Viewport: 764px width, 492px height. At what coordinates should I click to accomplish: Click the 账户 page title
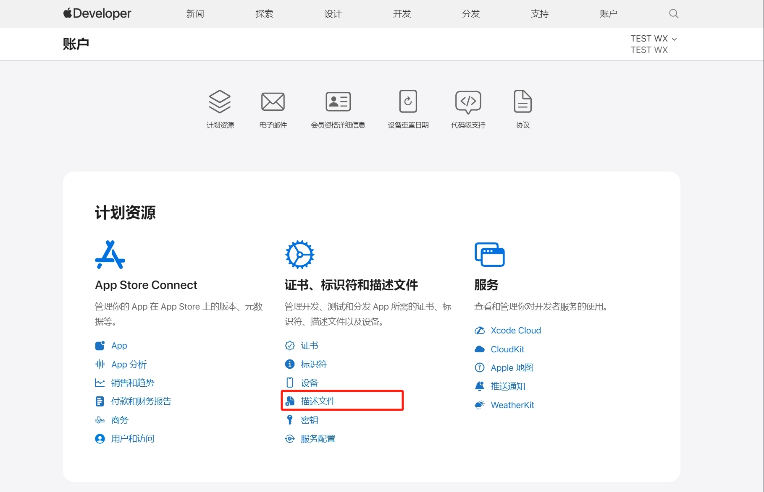(x=76, y=44)
